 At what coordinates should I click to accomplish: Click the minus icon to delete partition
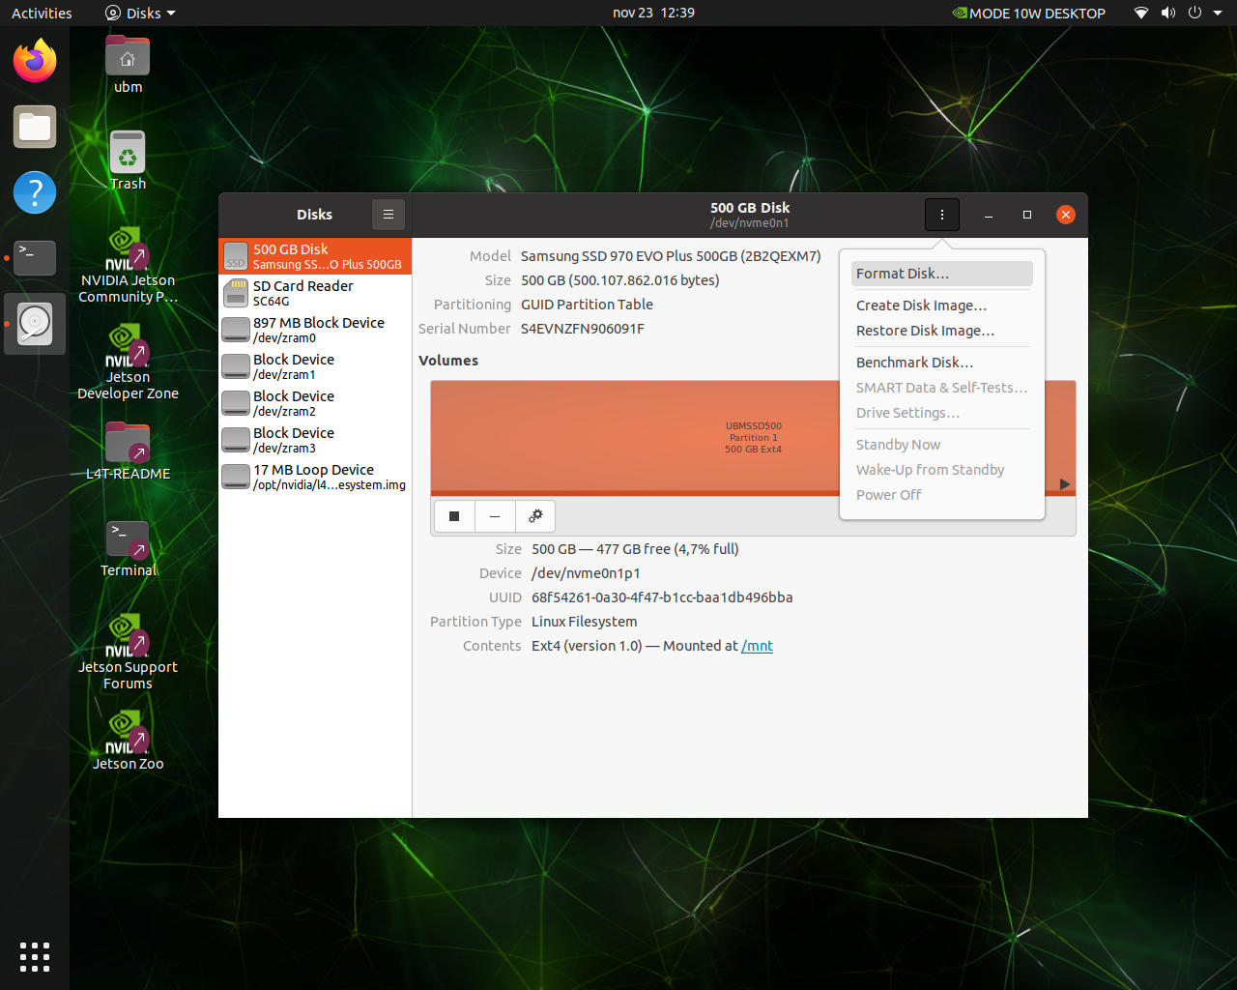coord(495,516)
